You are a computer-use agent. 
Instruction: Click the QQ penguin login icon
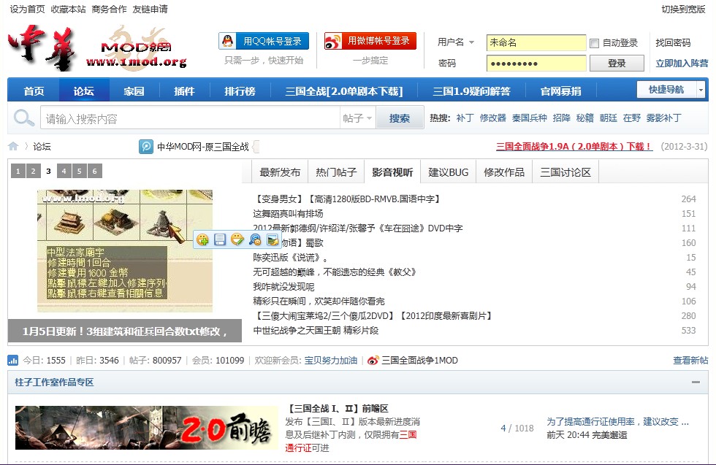229,42
